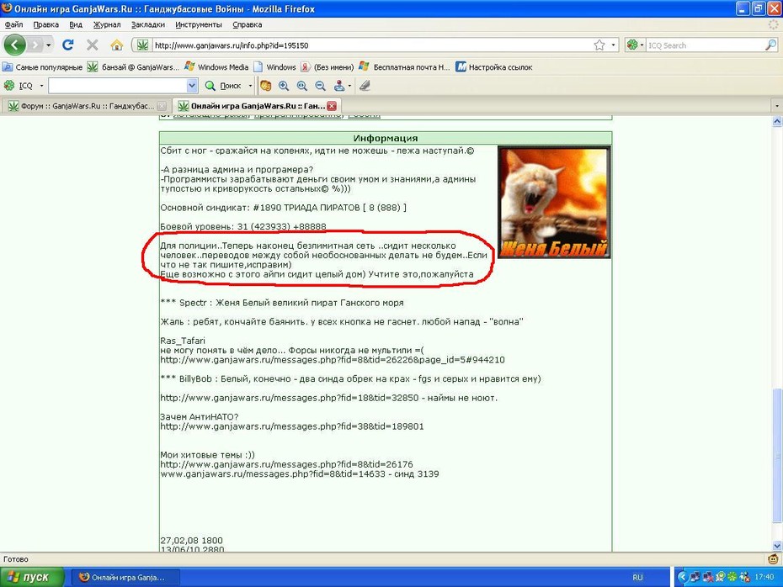Expand the Поиск options dropdown arrow
783x587 pixels.
250,86
